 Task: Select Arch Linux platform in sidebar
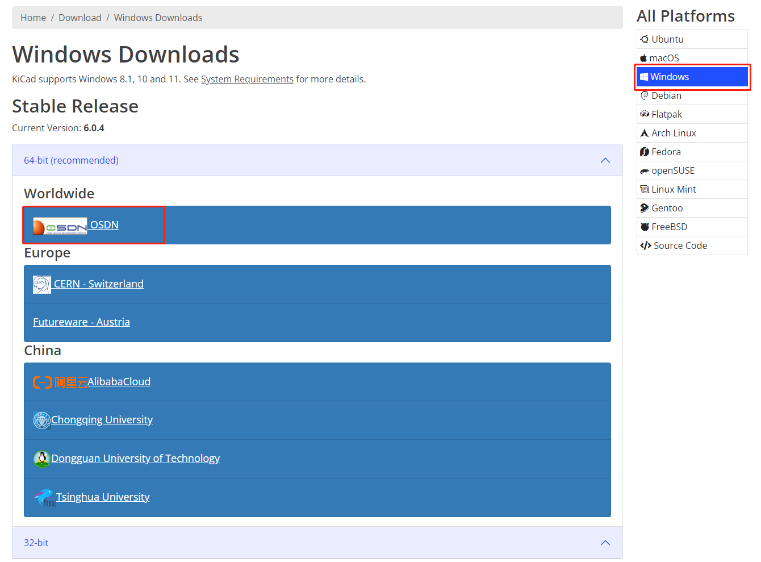[x=692, y=133]
